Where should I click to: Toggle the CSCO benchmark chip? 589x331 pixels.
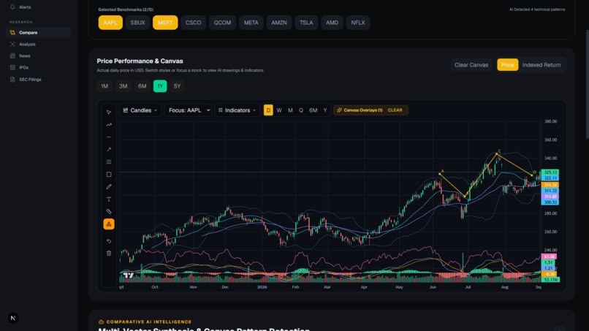(193, 23)
